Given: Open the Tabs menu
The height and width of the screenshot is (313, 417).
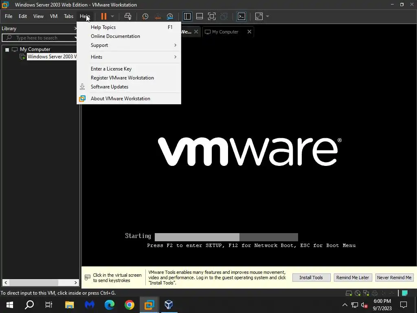Looking at the screenshot, I should [68, 16].
